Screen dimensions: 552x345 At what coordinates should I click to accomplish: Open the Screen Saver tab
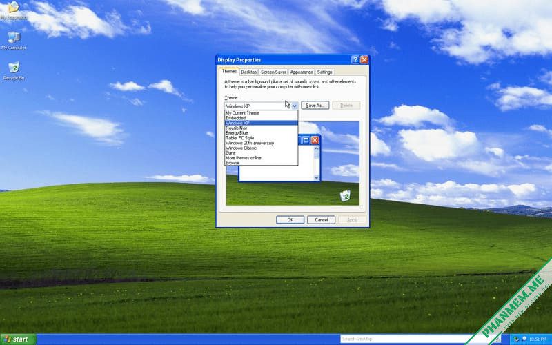click(x=273, y=72)
